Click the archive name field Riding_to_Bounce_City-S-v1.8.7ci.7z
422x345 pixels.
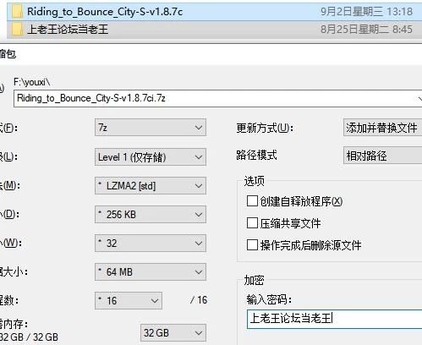tap(217, 98)
